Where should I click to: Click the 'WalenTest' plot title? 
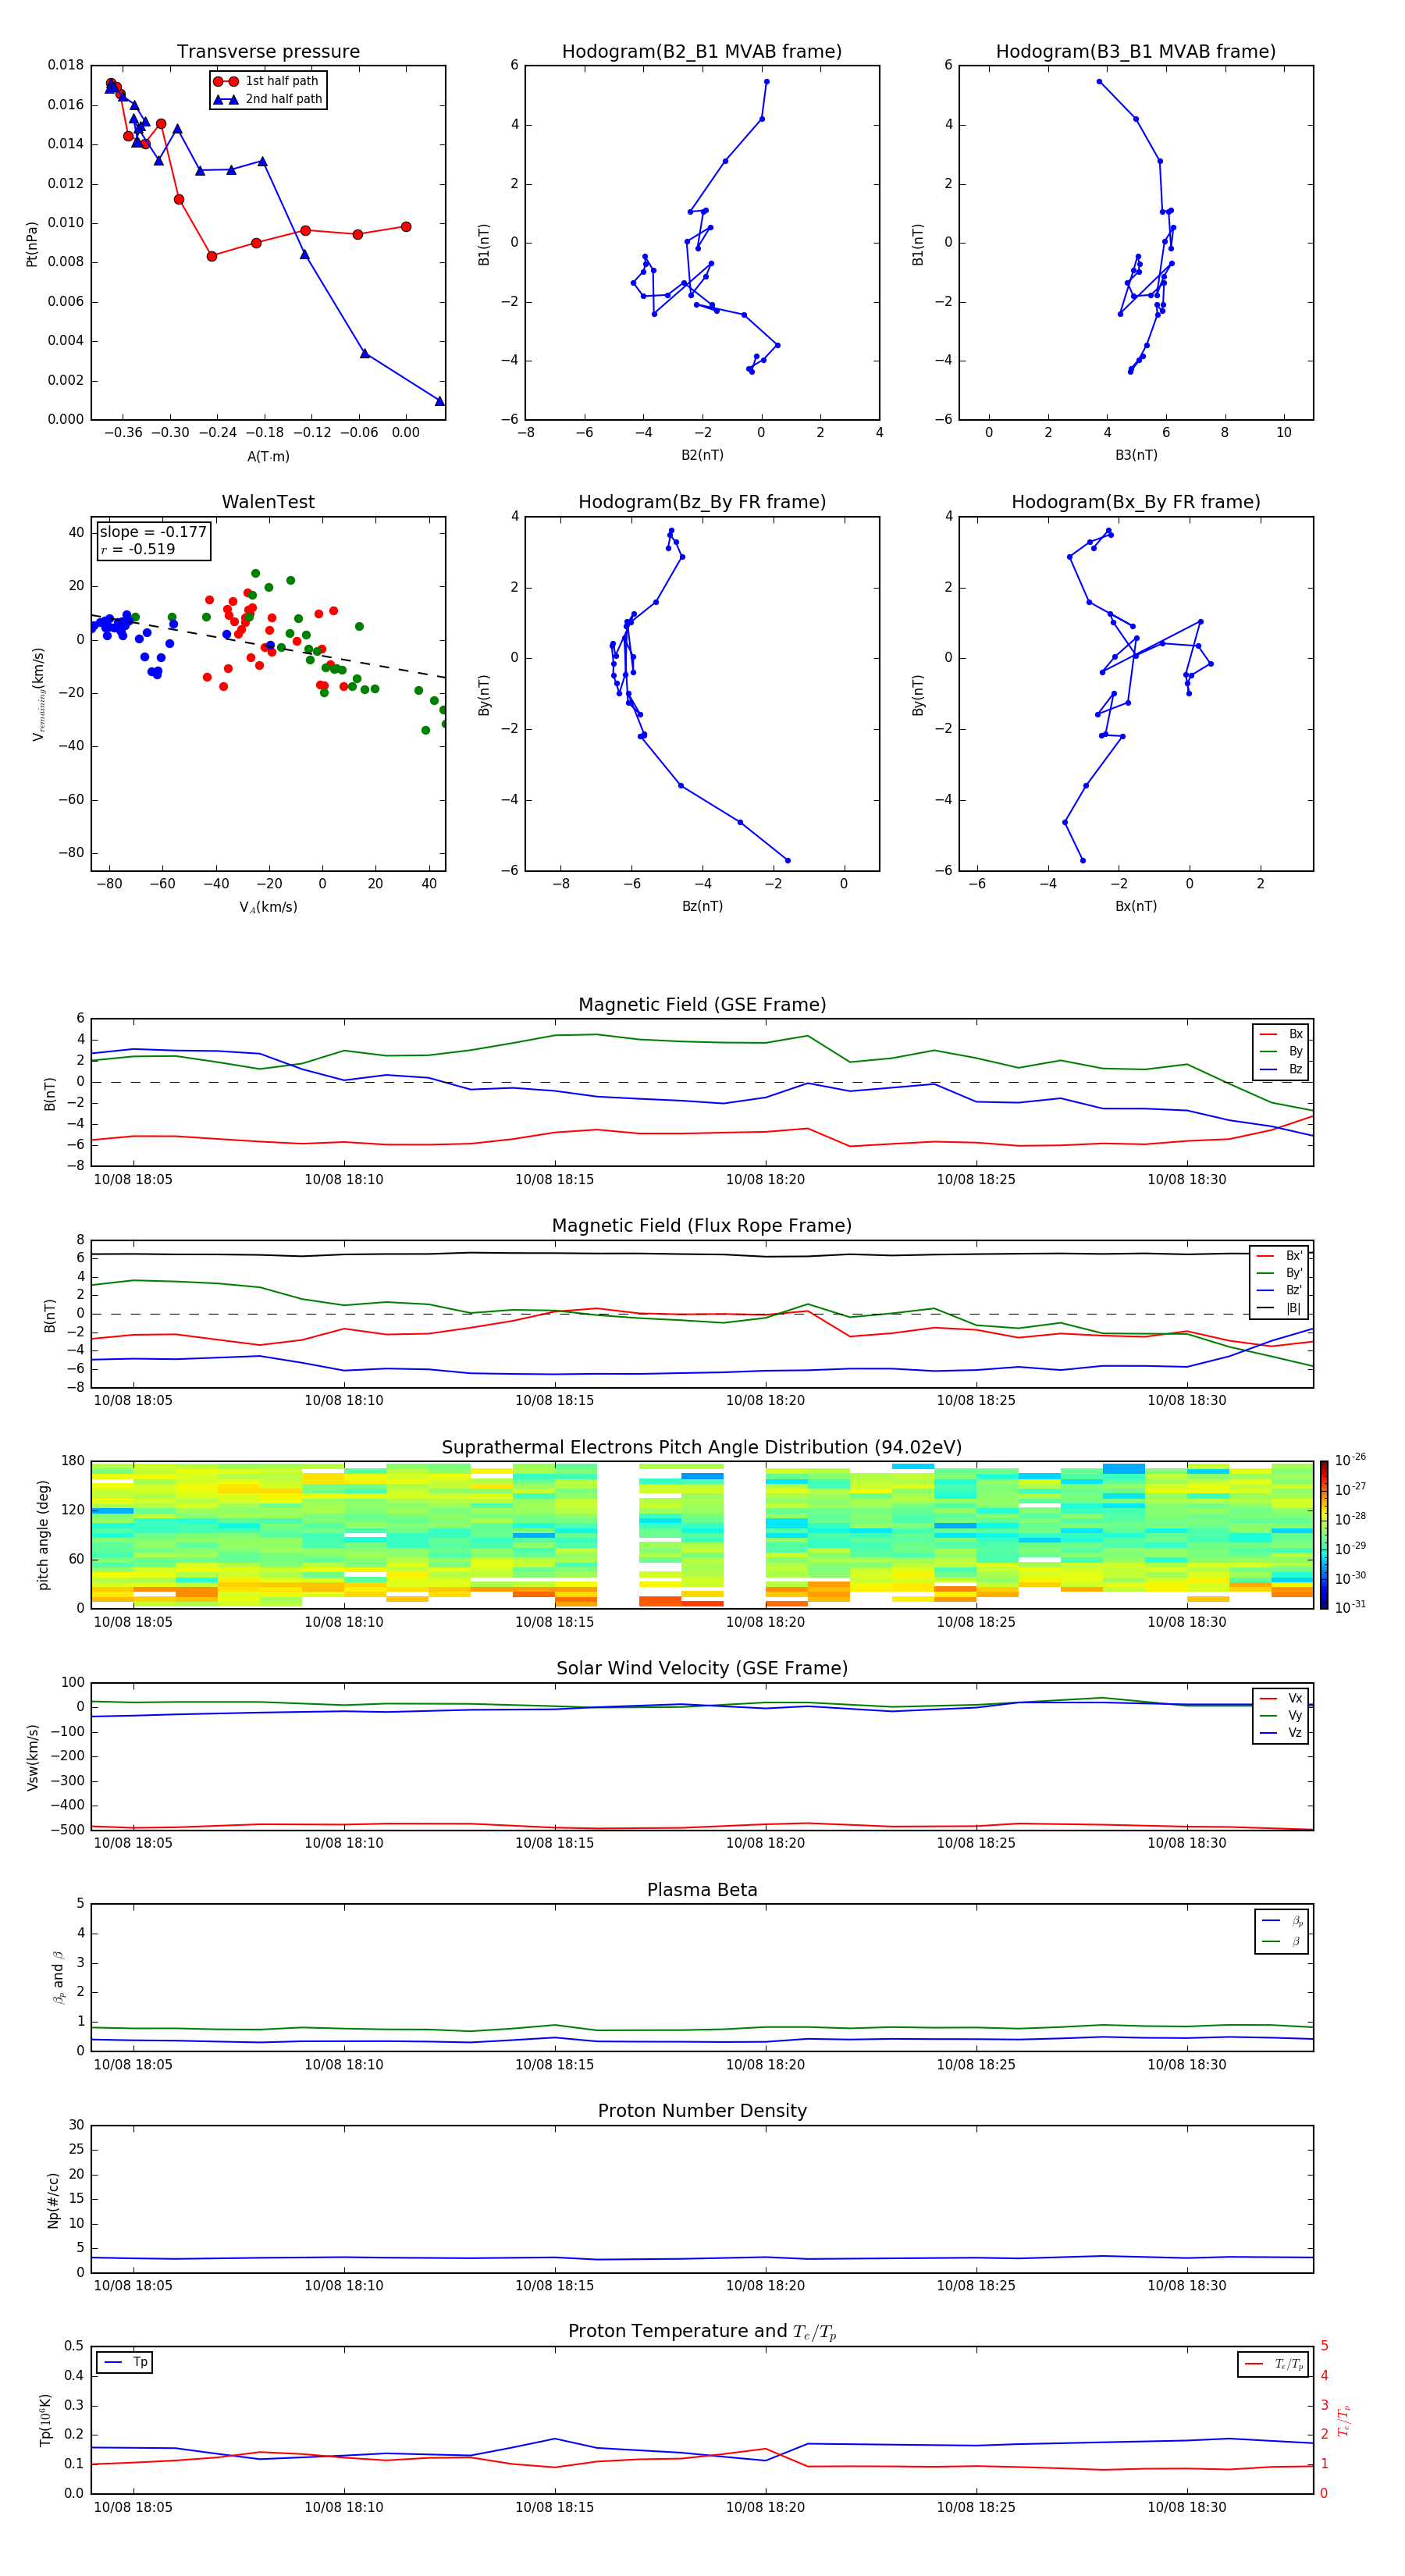click(x=268, y=502)
